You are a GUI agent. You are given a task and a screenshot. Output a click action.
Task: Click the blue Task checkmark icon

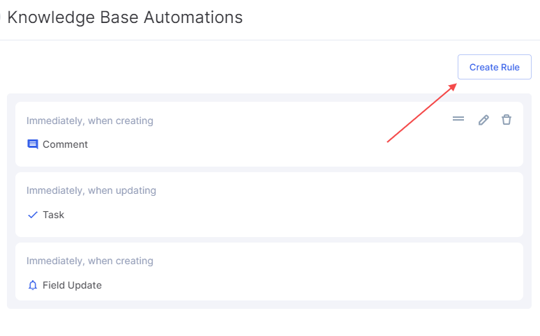point(33,215)
